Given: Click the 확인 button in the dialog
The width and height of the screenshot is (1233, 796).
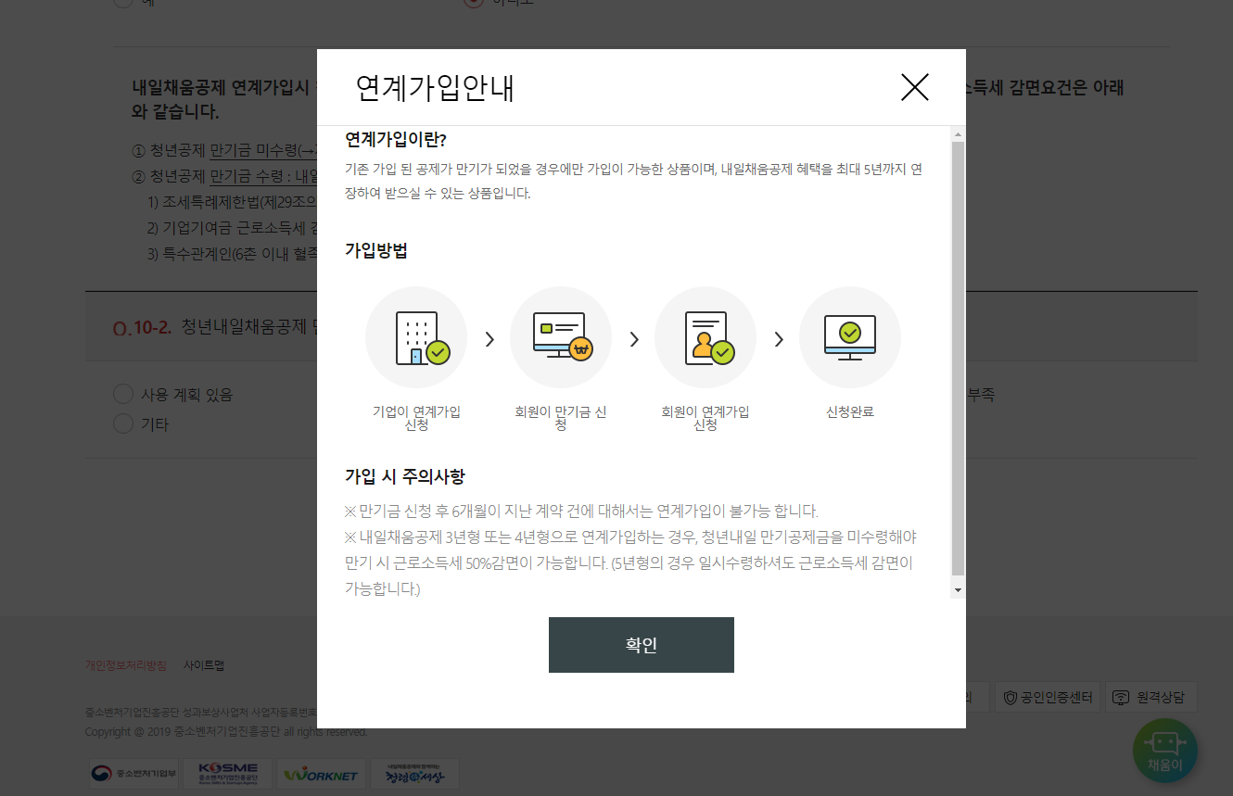Looking at the screenshot, I should tap(642, 645).
